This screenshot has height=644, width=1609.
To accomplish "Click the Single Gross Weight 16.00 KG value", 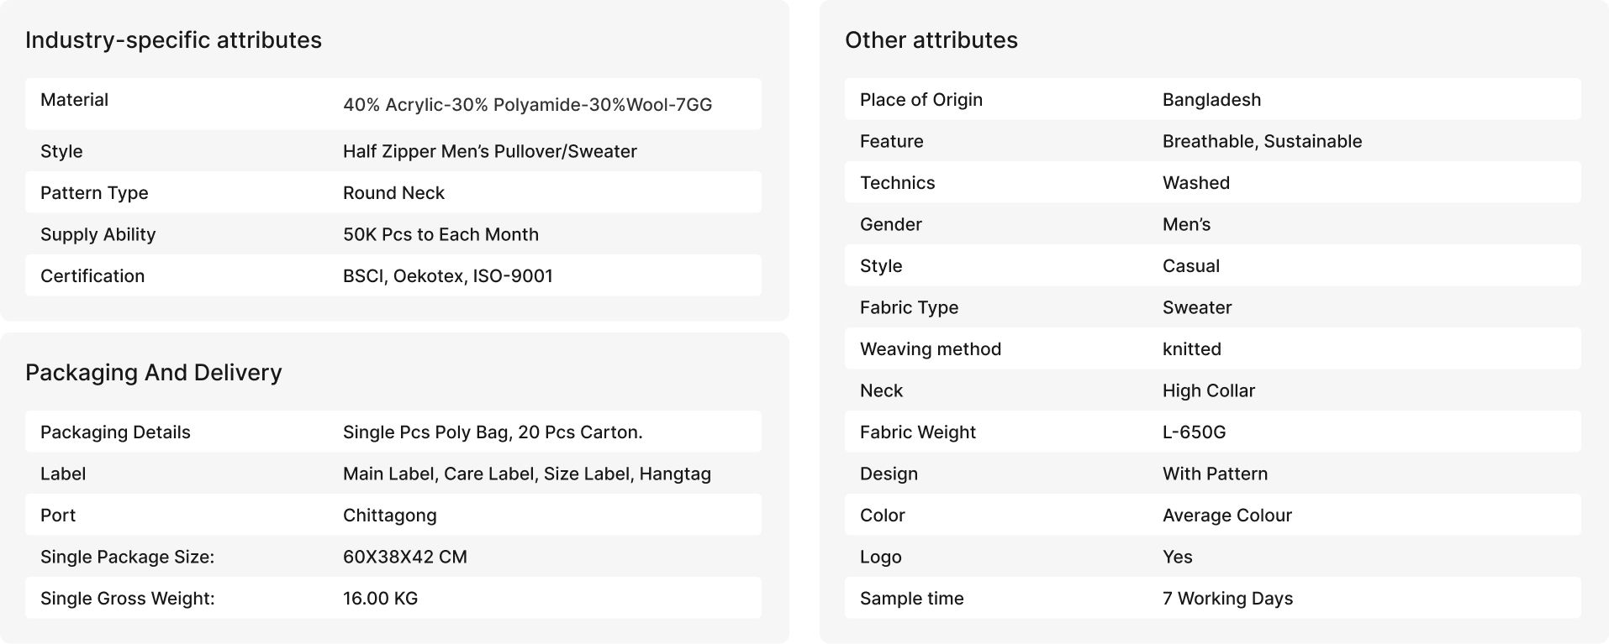I will coord(380,599).
